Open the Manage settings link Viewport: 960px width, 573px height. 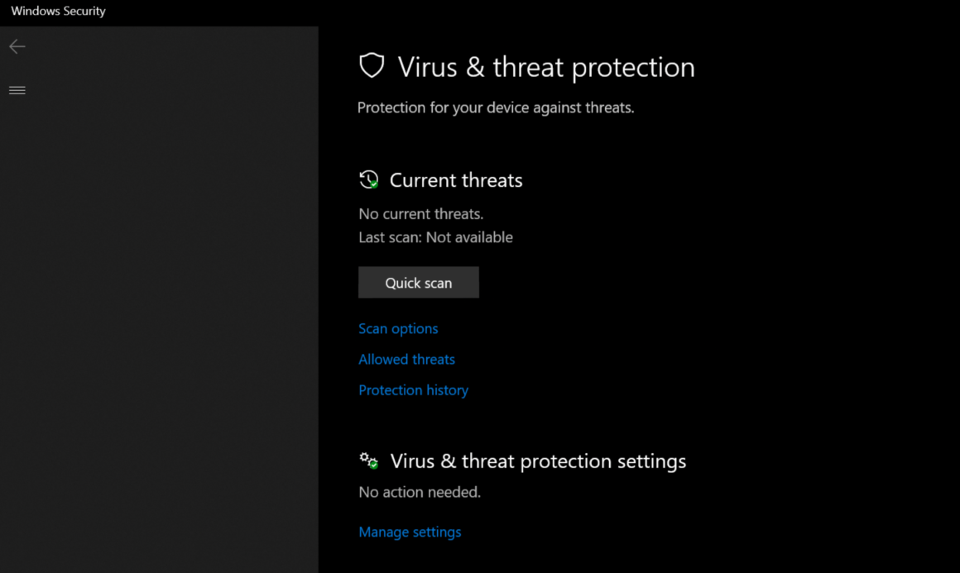[x=410, y=532]
